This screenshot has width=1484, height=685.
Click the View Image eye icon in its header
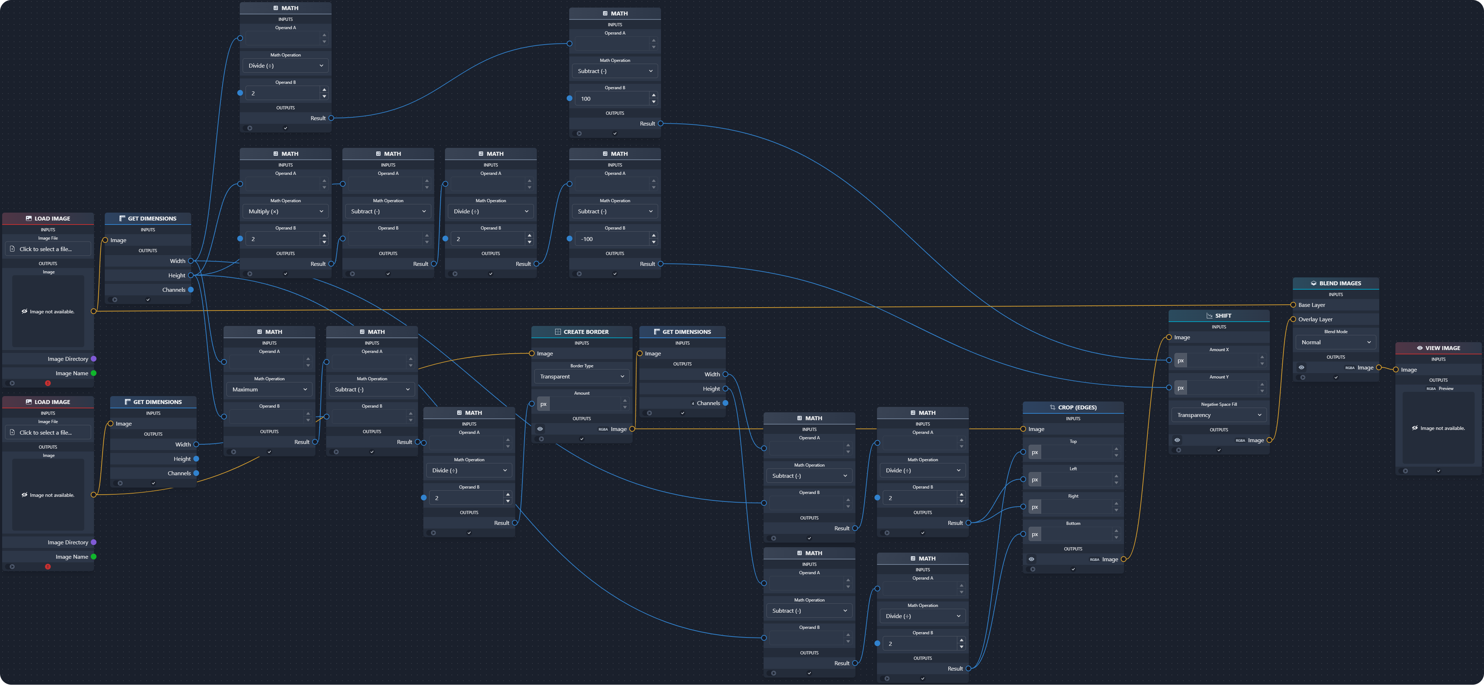click(x=1420, y=348)
